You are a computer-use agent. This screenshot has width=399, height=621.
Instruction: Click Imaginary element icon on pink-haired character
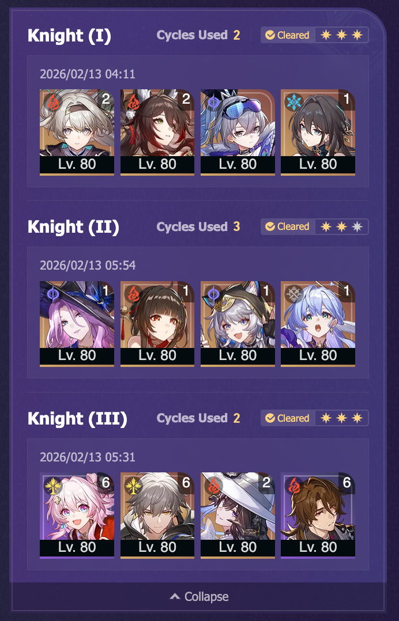coord(53,486)
